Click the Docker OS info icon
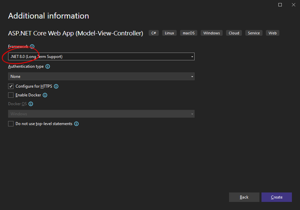The height and width of the screenshot is (210, 300). (31, 104)
